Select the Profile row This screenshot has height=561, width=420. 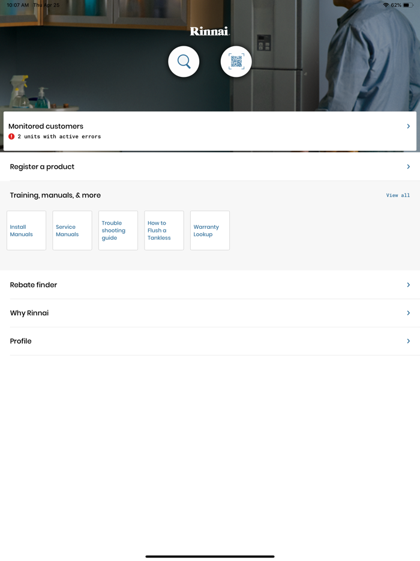(210, 341)
